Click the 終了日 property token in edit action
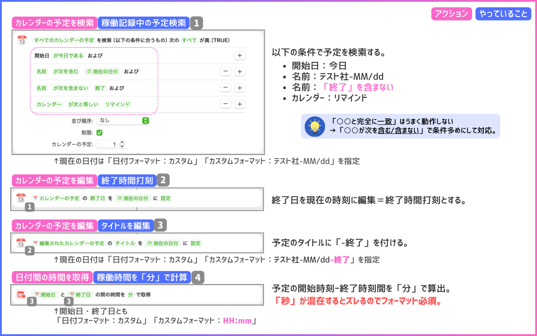Image resolution: width=537 pixels, height=336 pixels. [x=97, y=198]
